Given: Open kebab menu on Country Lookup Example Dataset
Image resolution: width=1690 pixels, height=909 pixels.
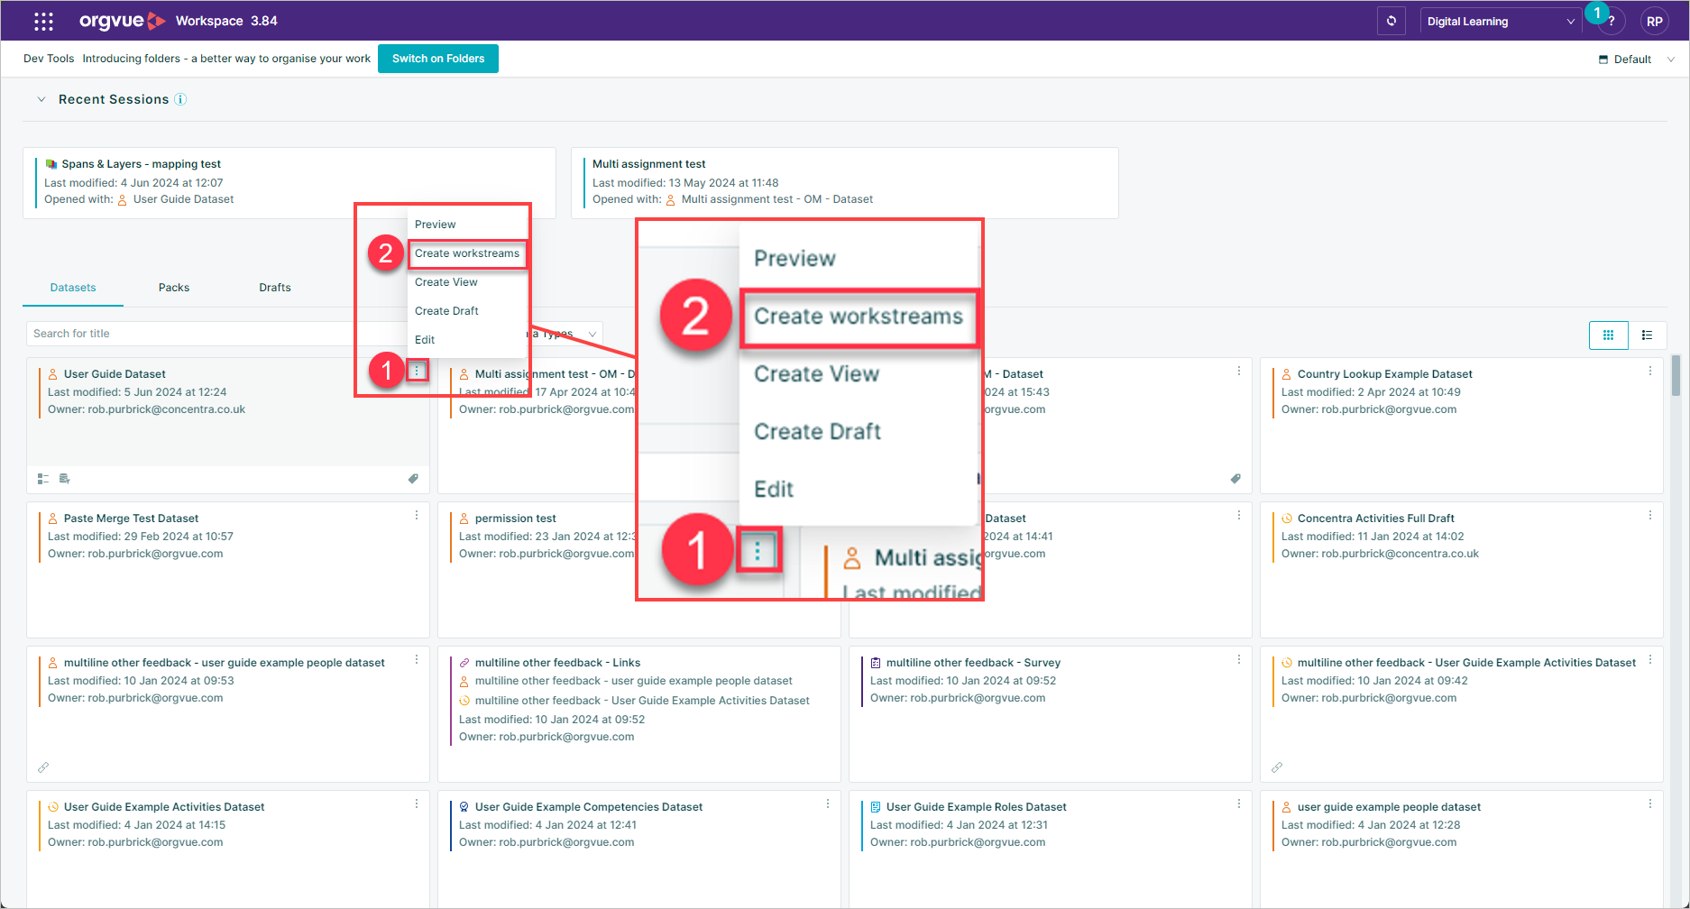Looking at the screenshot, I should point(1649,371).
